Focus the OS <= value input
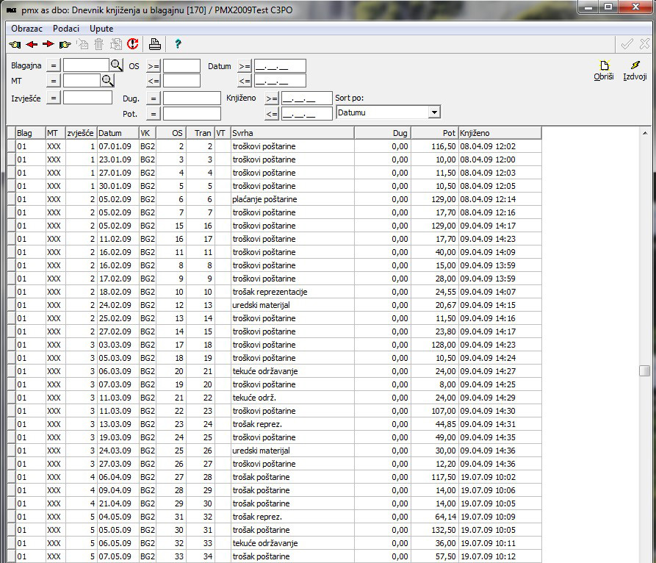 coord(181,80)
